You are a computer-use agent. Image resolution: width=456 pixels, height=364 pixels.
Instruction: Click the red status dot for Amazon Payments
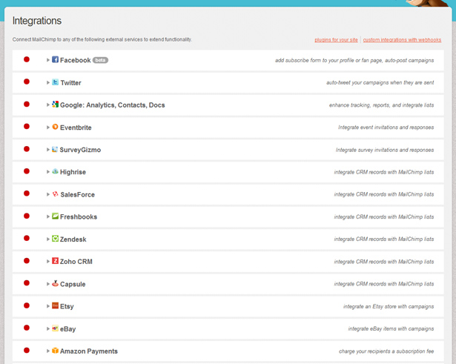pyautogui.click(x=27, y=351)
